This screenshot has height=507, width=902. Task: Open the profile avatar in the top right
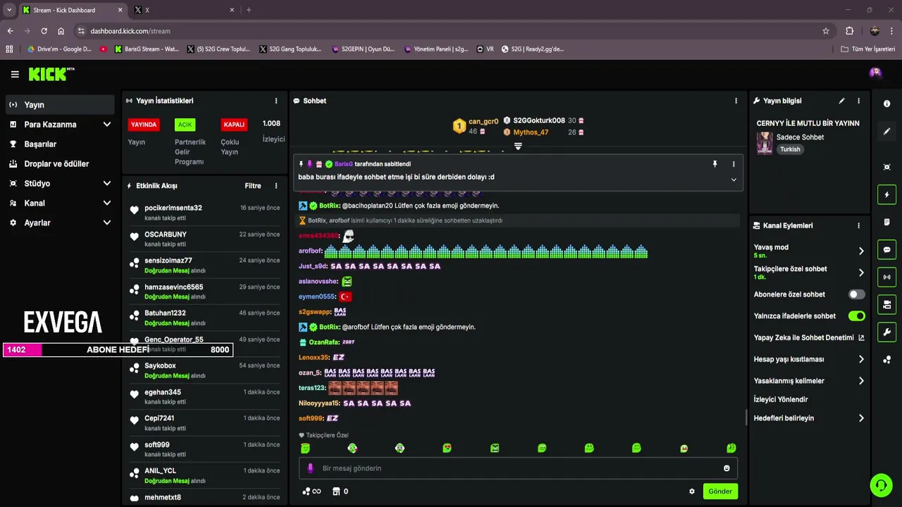click(x=875, y=73)
